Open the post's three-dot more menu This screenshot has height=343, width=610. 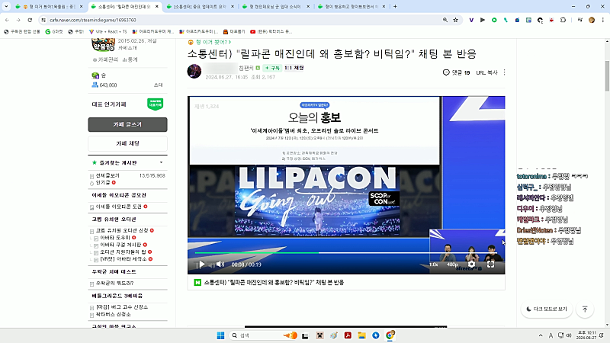coord(505,72)
